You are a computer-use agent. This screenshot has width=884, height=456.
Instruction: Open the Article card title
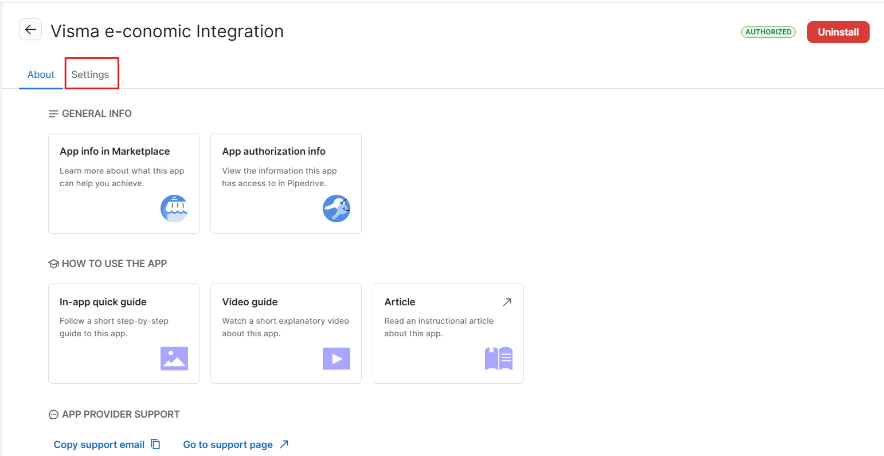pyautogui.click(x=400, y=302)
